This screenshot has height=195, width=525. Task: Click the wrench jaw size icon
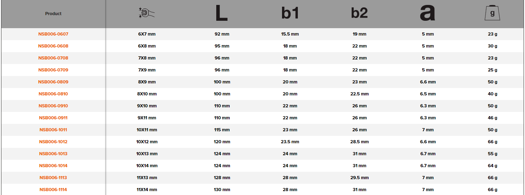coord(147,13)
